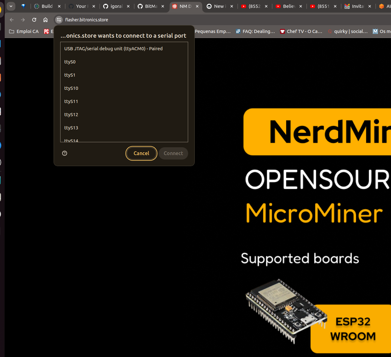The width and height of the screenshot is (391, 357).
Task: Close the Build tab
Action: (x=59, y=6)
